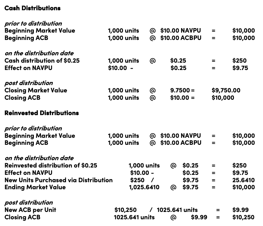Select the 25.6410 new units value
Image resolution: width=263 pixels, height=226 pixels.
click(x=243, y=180)
